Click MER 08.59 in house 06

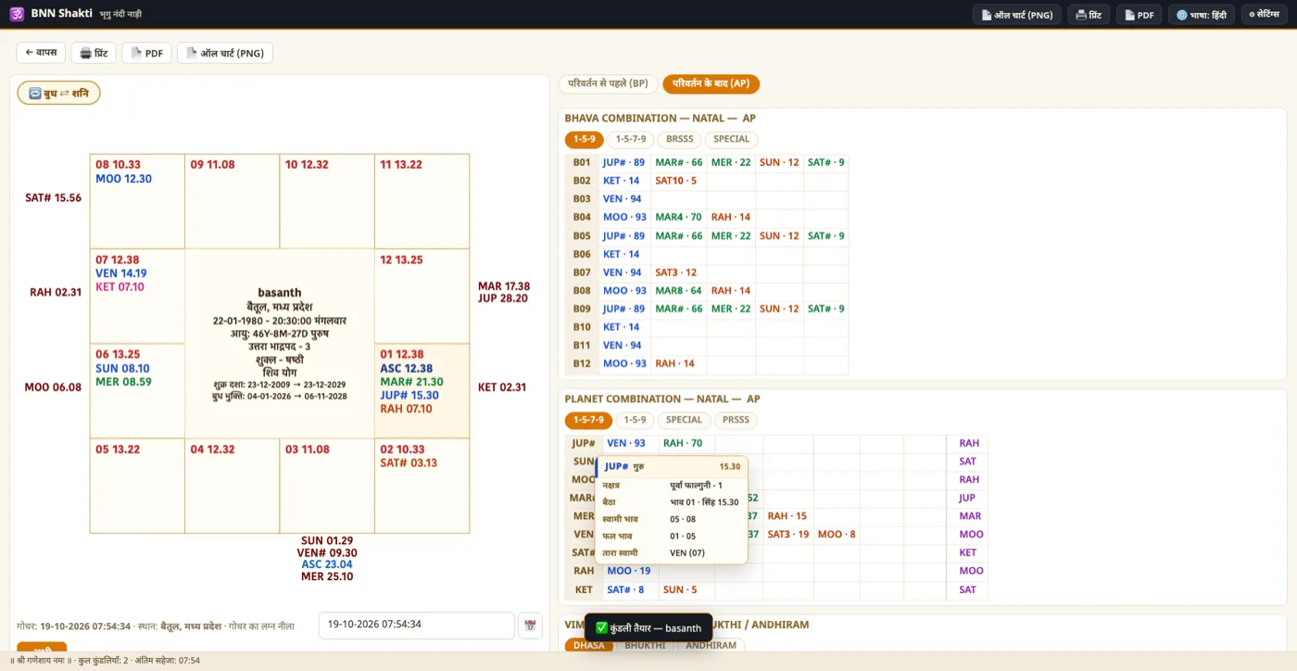pyautogui.click(x=123, y=382)
